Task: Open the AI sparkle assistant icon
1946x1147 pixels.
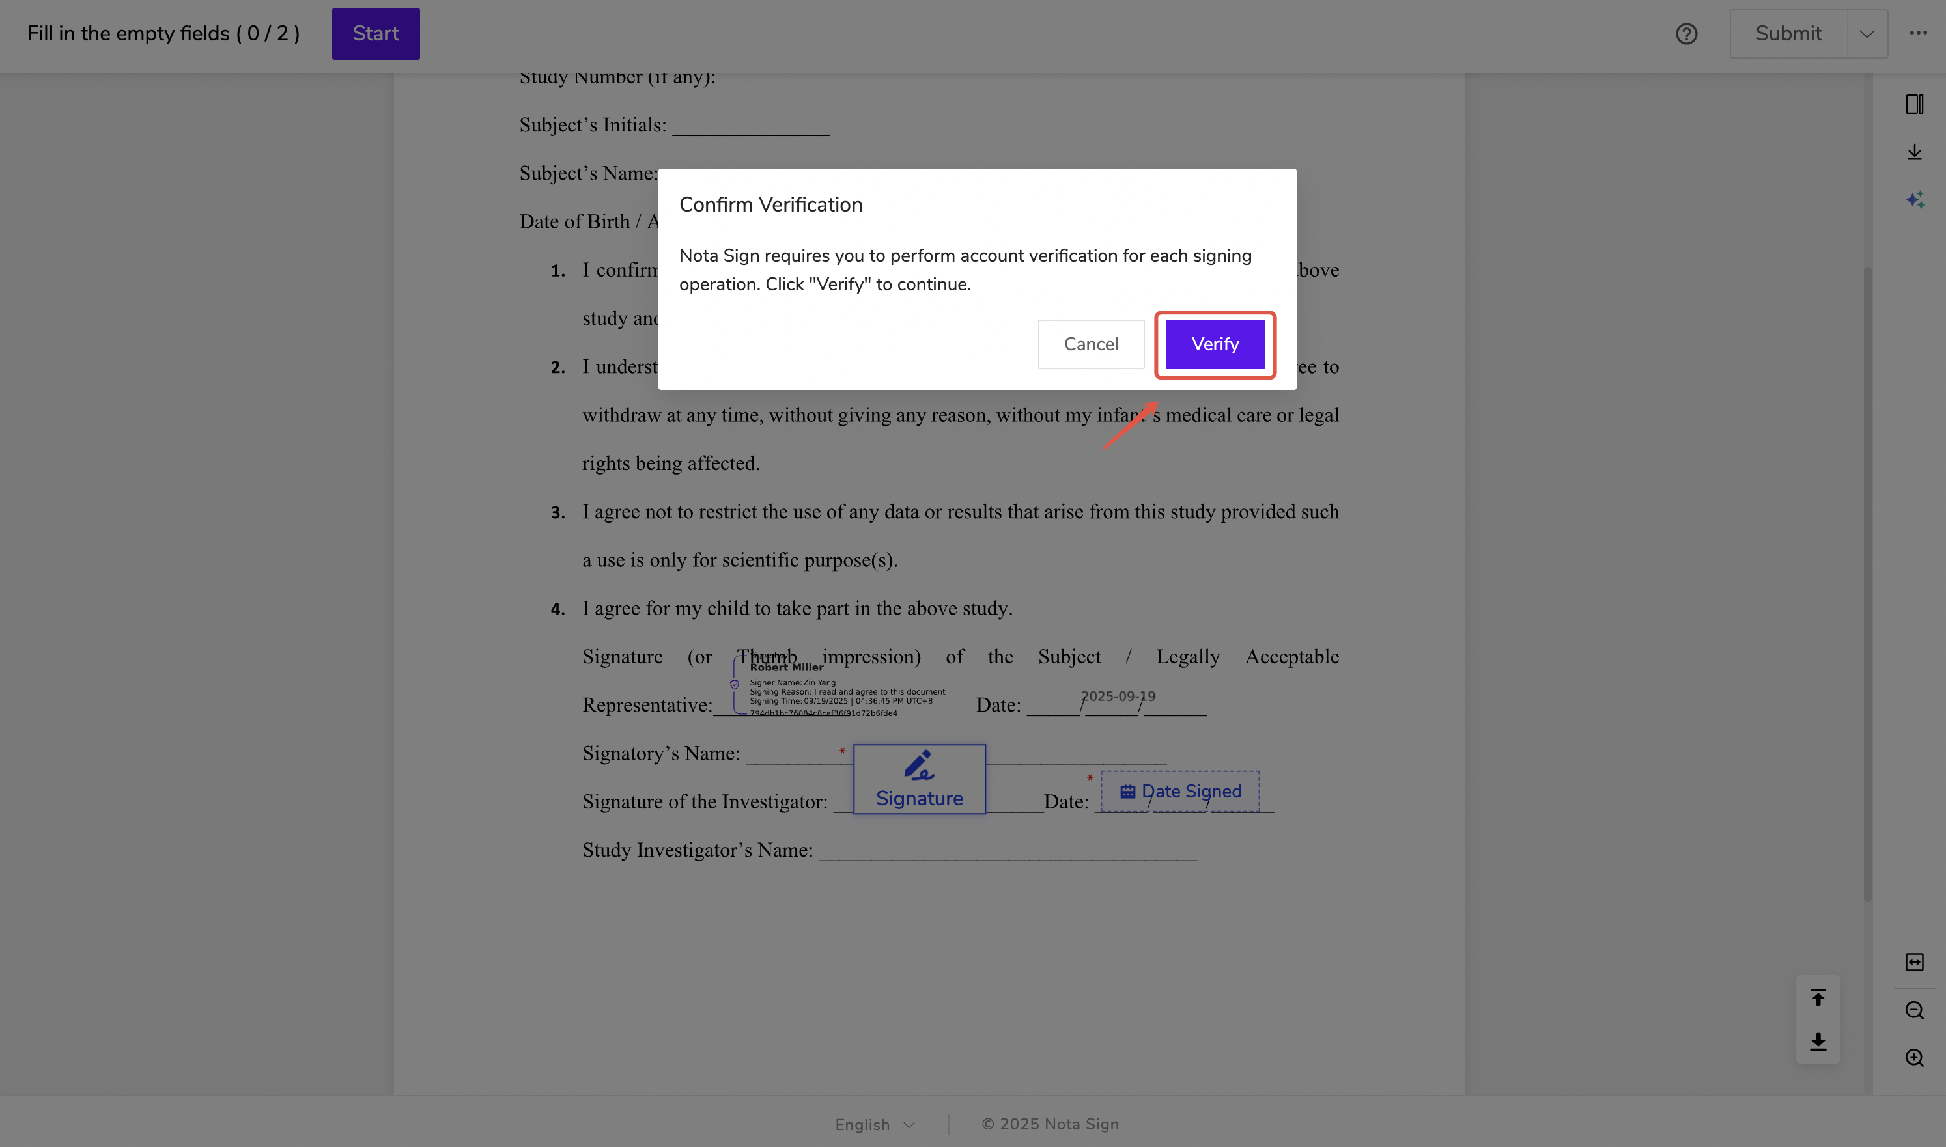Action: 1914,200
